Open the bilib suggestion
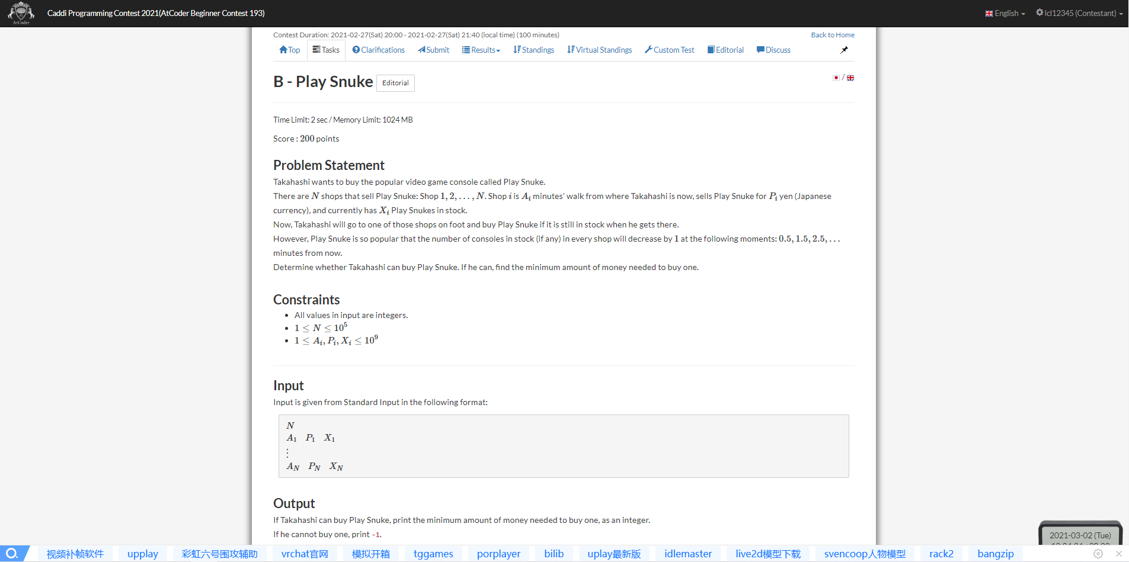Viewport: 1129px width, 562px height. pyautogui.click(x=554, y=554)
